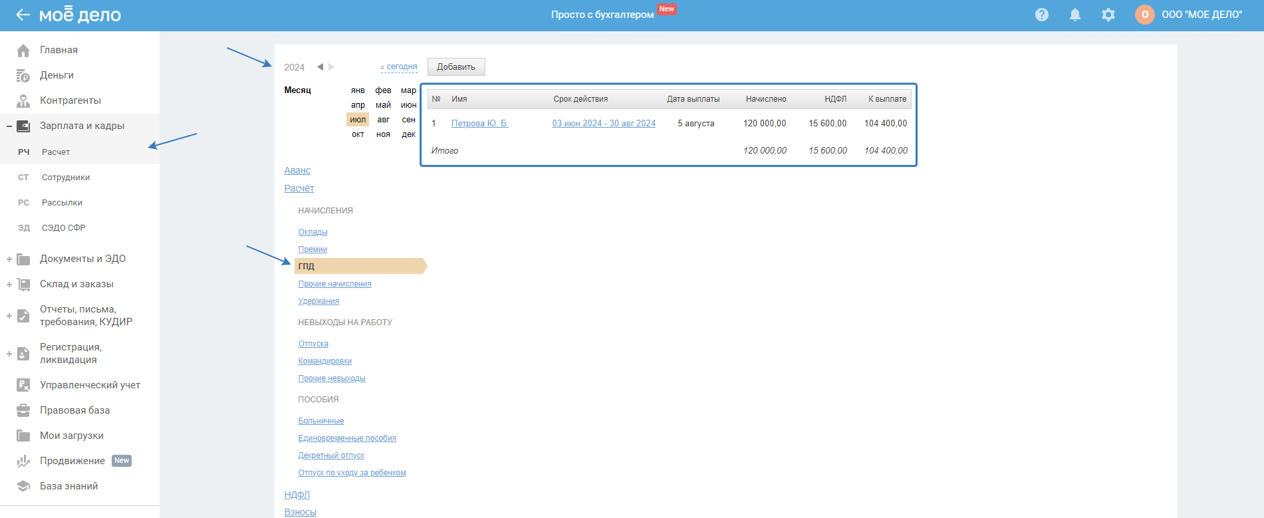
Task: Click the База знаний graduation cap icon
Action: 23,486
